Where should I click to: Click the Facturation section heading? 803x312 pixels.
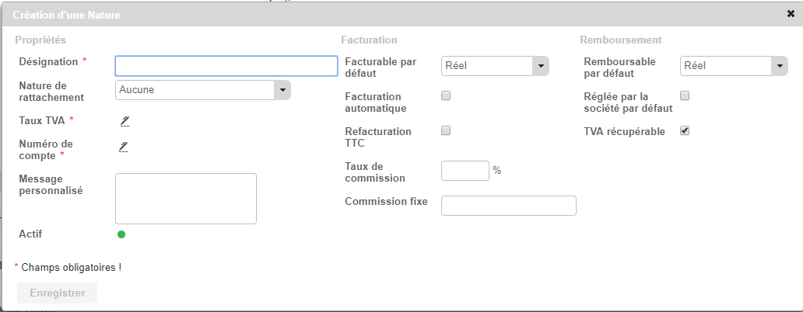click(369, 40)
